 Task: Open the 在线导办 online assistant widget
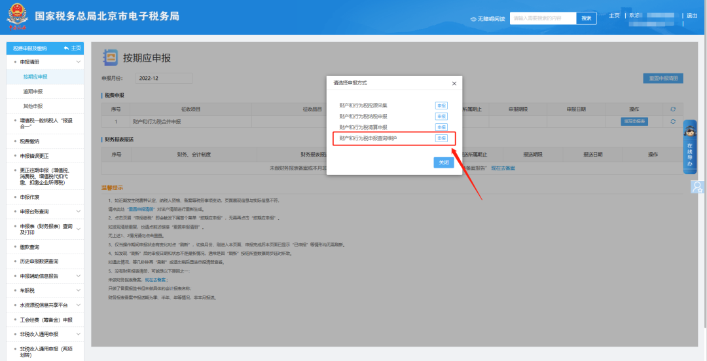tap(689, 147)
